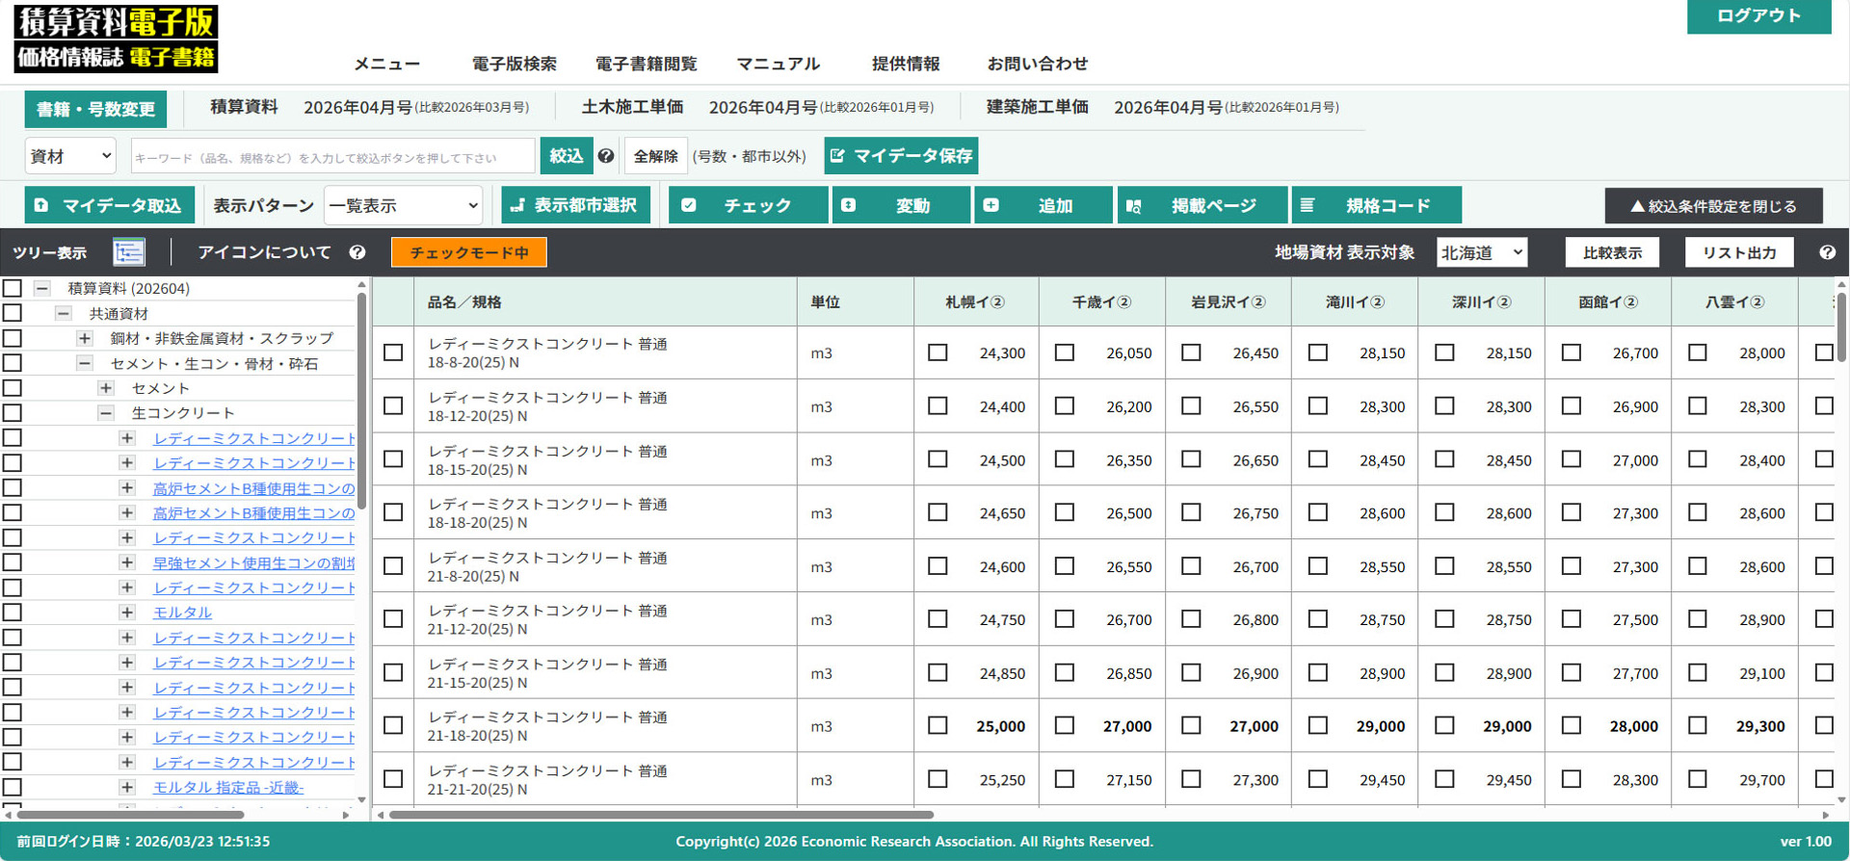
Task: Click the tree view icon beside ツリー表示
Action: pyautogui.click(x=128, y=252)
